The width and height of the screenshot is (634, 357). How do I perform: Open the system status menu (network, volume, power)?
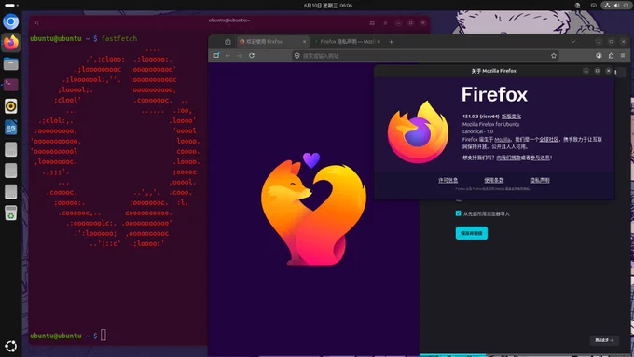[616, 6]
